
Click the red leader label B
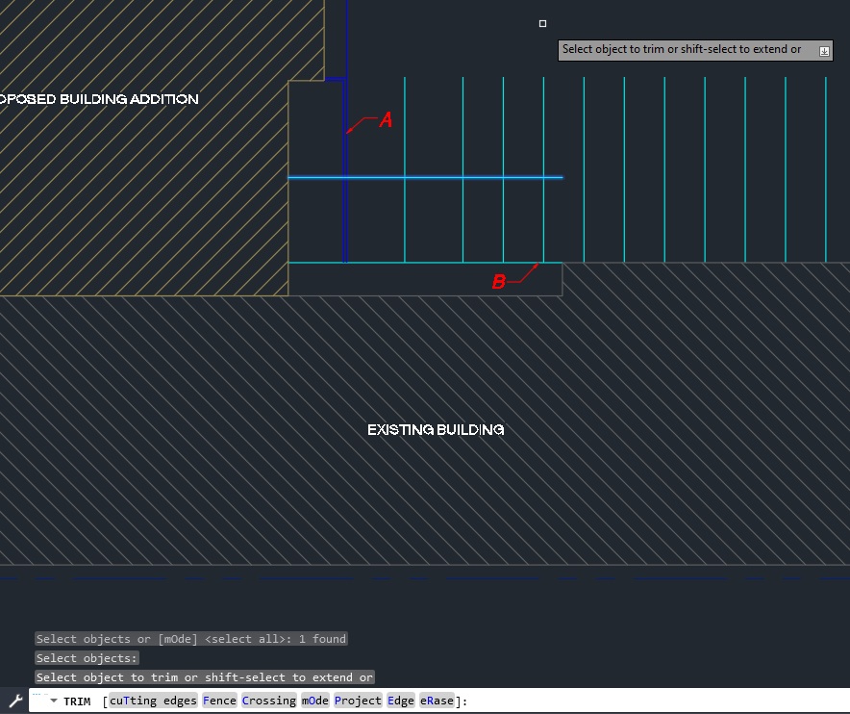[x=498, y=281]
